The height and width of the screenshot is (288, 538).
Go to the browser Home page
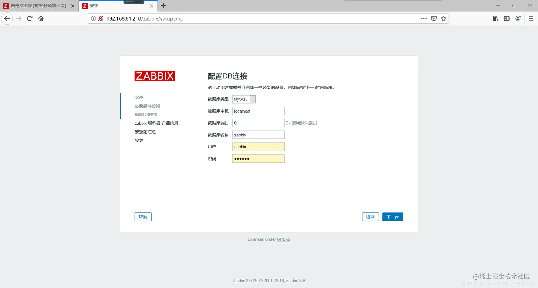(x=41, y=18)
